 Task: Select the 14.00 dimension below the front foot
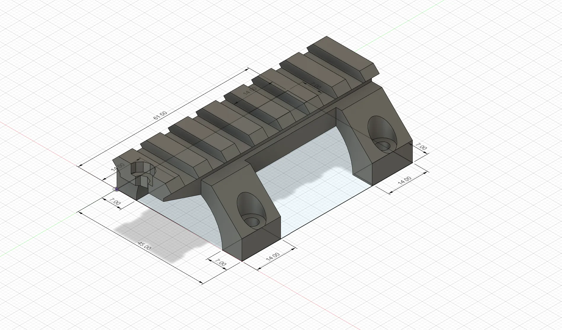click(x=273, y=257)
